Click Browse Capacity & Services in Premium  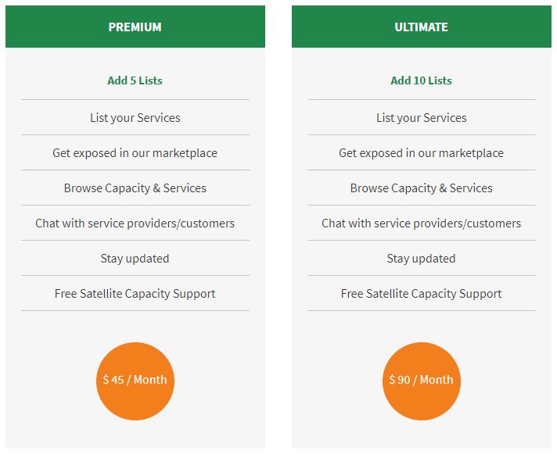[x=135, y=188]
